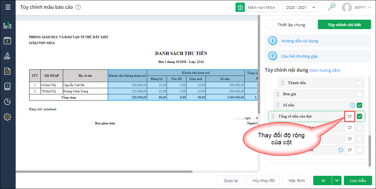Grab the drag handle of Thành tiền
Screen dimensions: 376x189
click(x=283, y=83)
